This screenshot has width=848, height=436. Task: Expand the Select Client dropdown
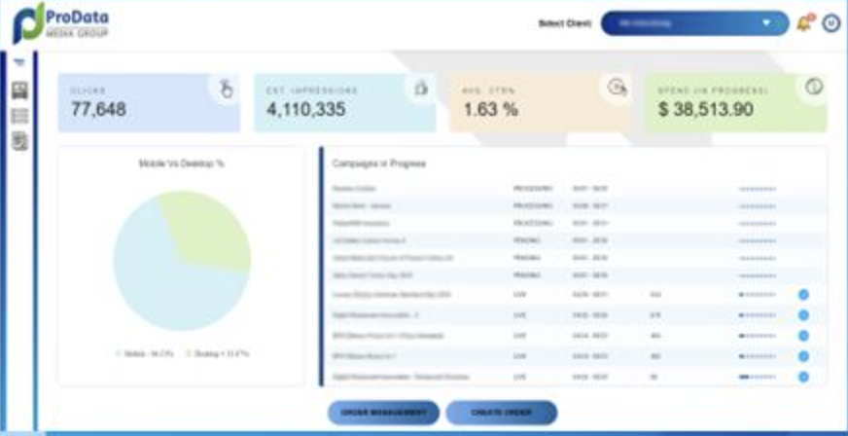coord(694,22)
